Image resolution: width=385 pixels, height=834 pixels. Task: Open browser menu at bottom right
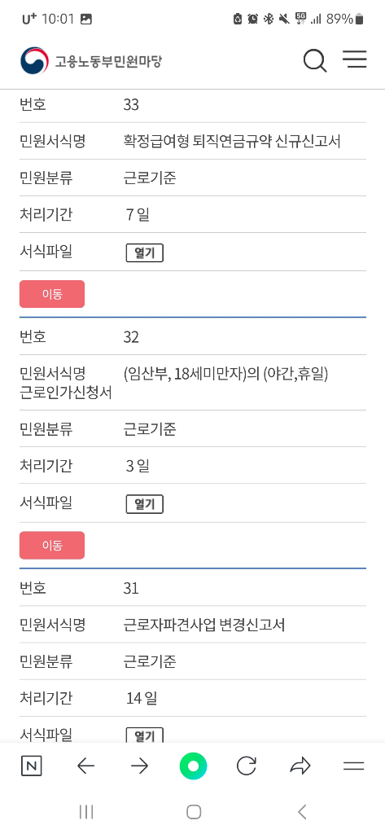pos(353,766)
